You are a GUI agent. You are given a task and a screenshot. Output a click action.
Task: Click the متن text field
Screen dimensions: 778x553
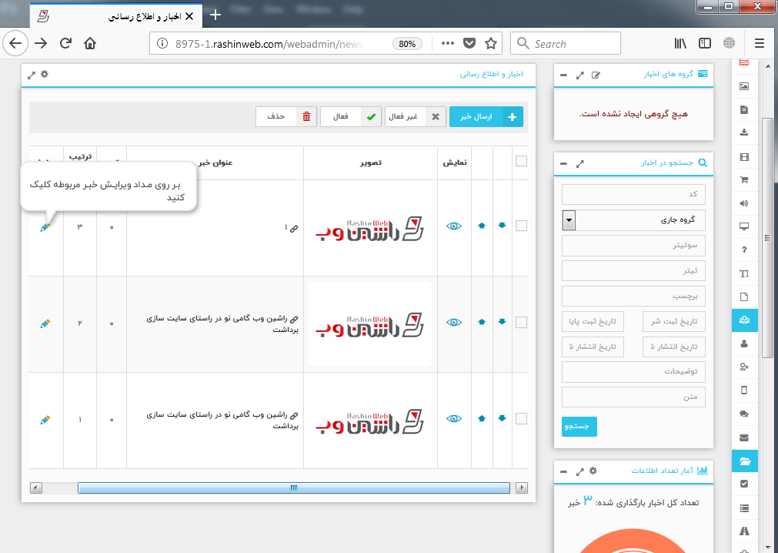click(633, 397)
